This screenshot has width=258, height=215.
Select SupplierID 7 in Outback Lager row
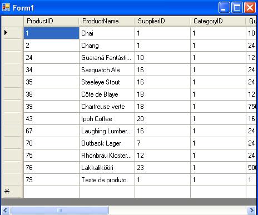[162, 143]
